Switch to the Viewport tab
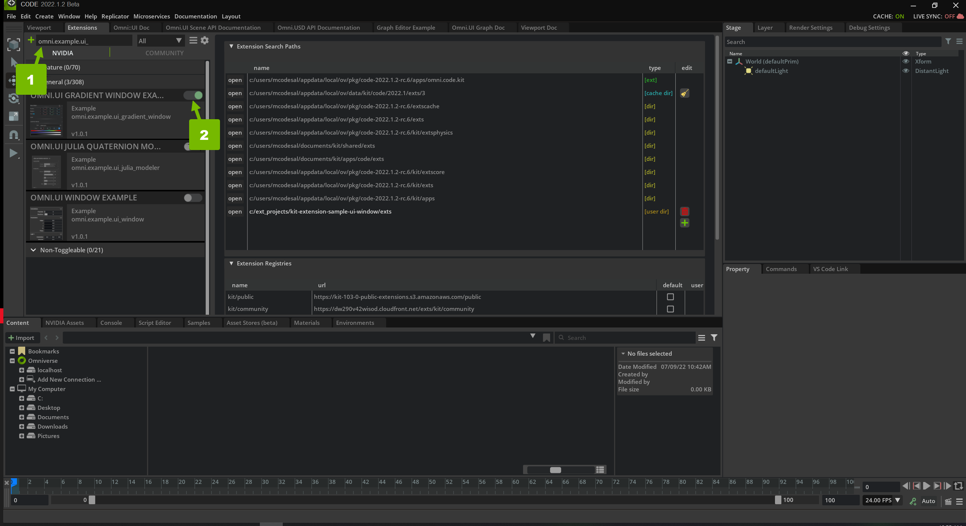 tap(39, 27)
